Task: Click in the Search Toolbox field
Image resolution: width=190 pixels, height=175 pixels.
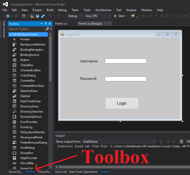Action: (x=27, y=29)
